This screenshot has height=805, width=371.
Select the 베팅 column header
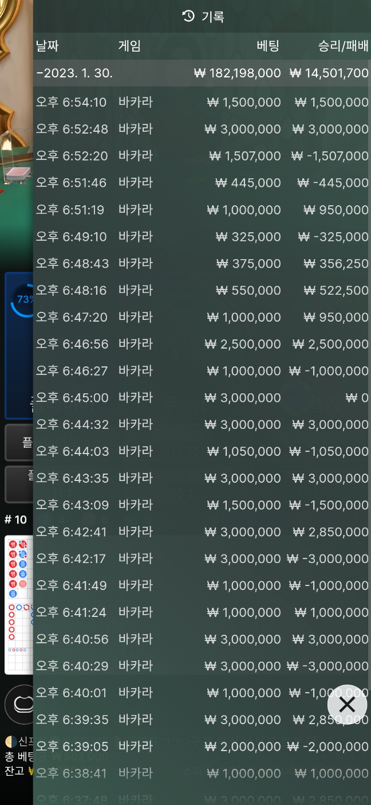tap(268, 46)
